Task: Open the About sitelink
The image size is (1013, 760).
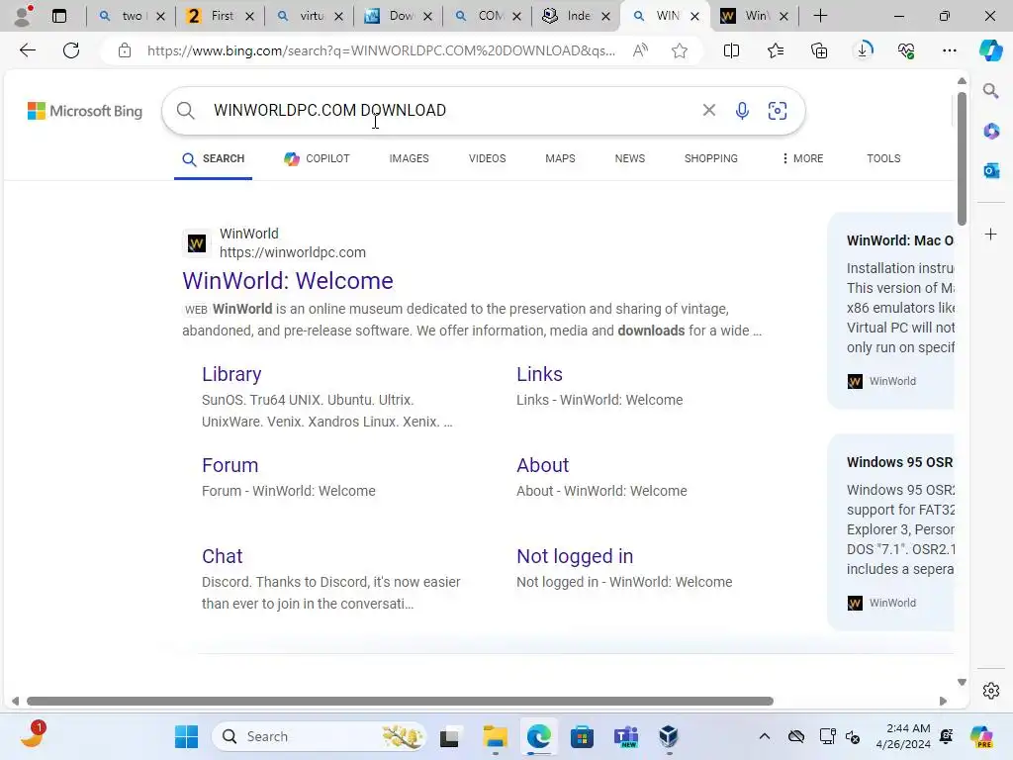Action: coord(543,465)
